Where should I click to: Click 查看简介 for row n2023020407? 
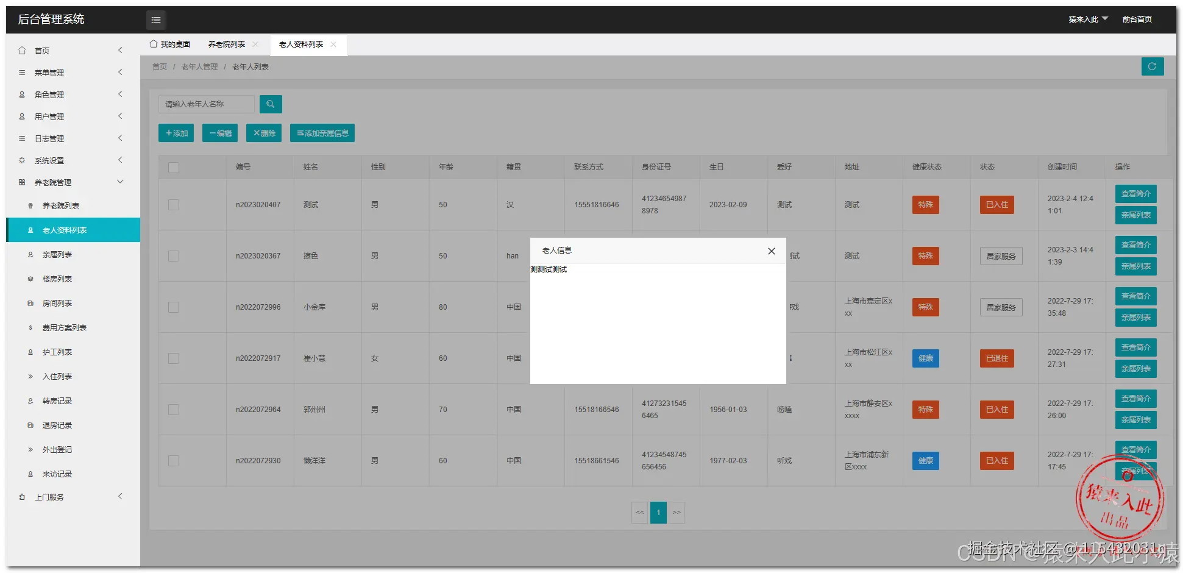pyautogui.click(x=1136, y=194)
